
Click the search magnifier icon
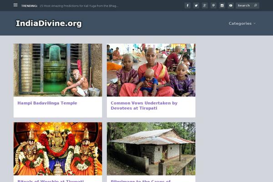[255, 5]
